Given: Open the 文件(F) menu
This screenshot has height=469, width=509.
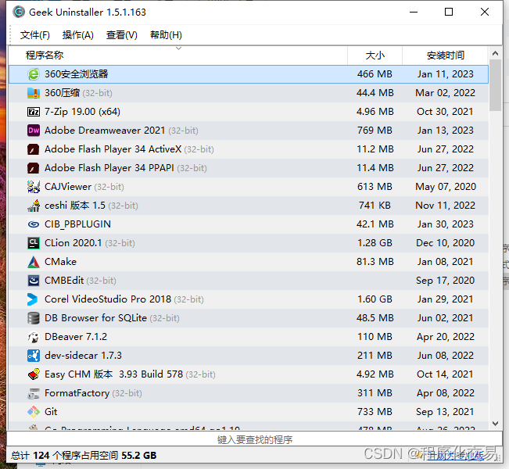Looking at the screenshot, I should tap(34, 35).
